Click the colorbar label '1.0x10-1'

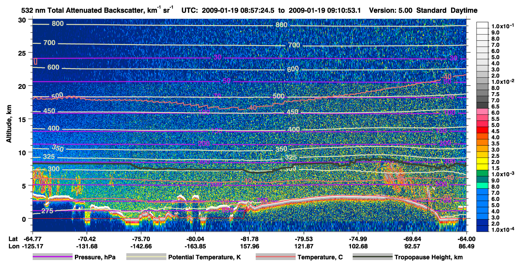click(x=503, y=27)
